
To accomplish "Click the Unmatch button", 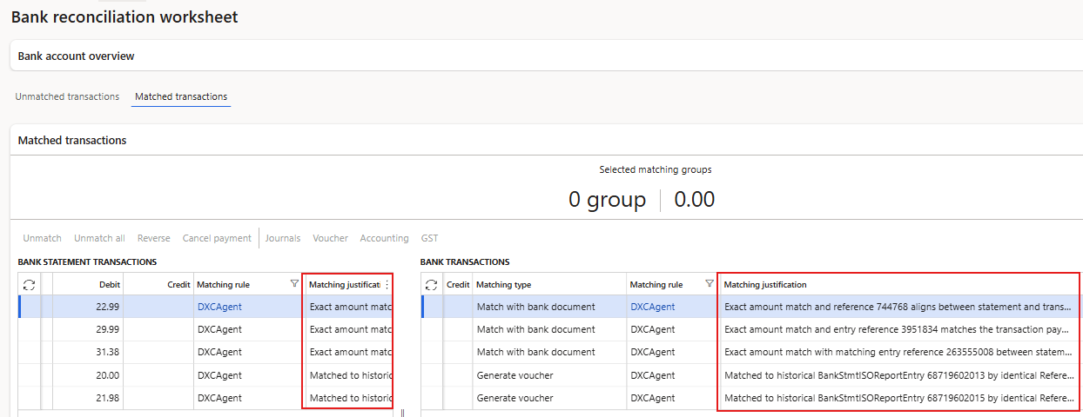I will click(x=42, y=238).
